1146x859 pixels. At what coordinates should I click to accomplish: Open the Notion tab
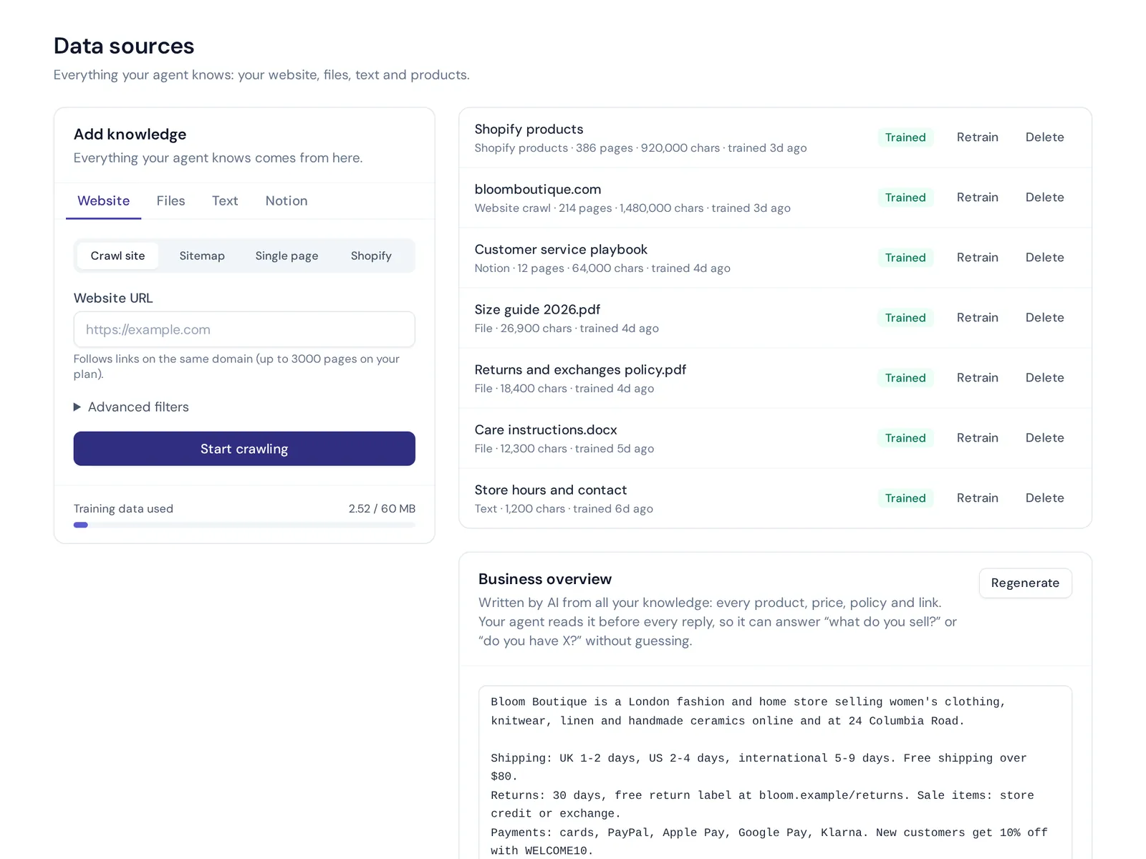coord(286,201)
